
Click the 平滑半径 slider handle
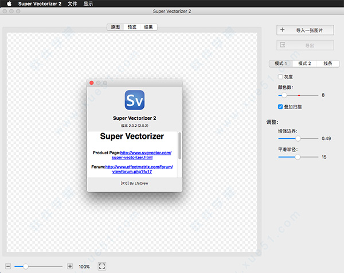click(298, 157)
